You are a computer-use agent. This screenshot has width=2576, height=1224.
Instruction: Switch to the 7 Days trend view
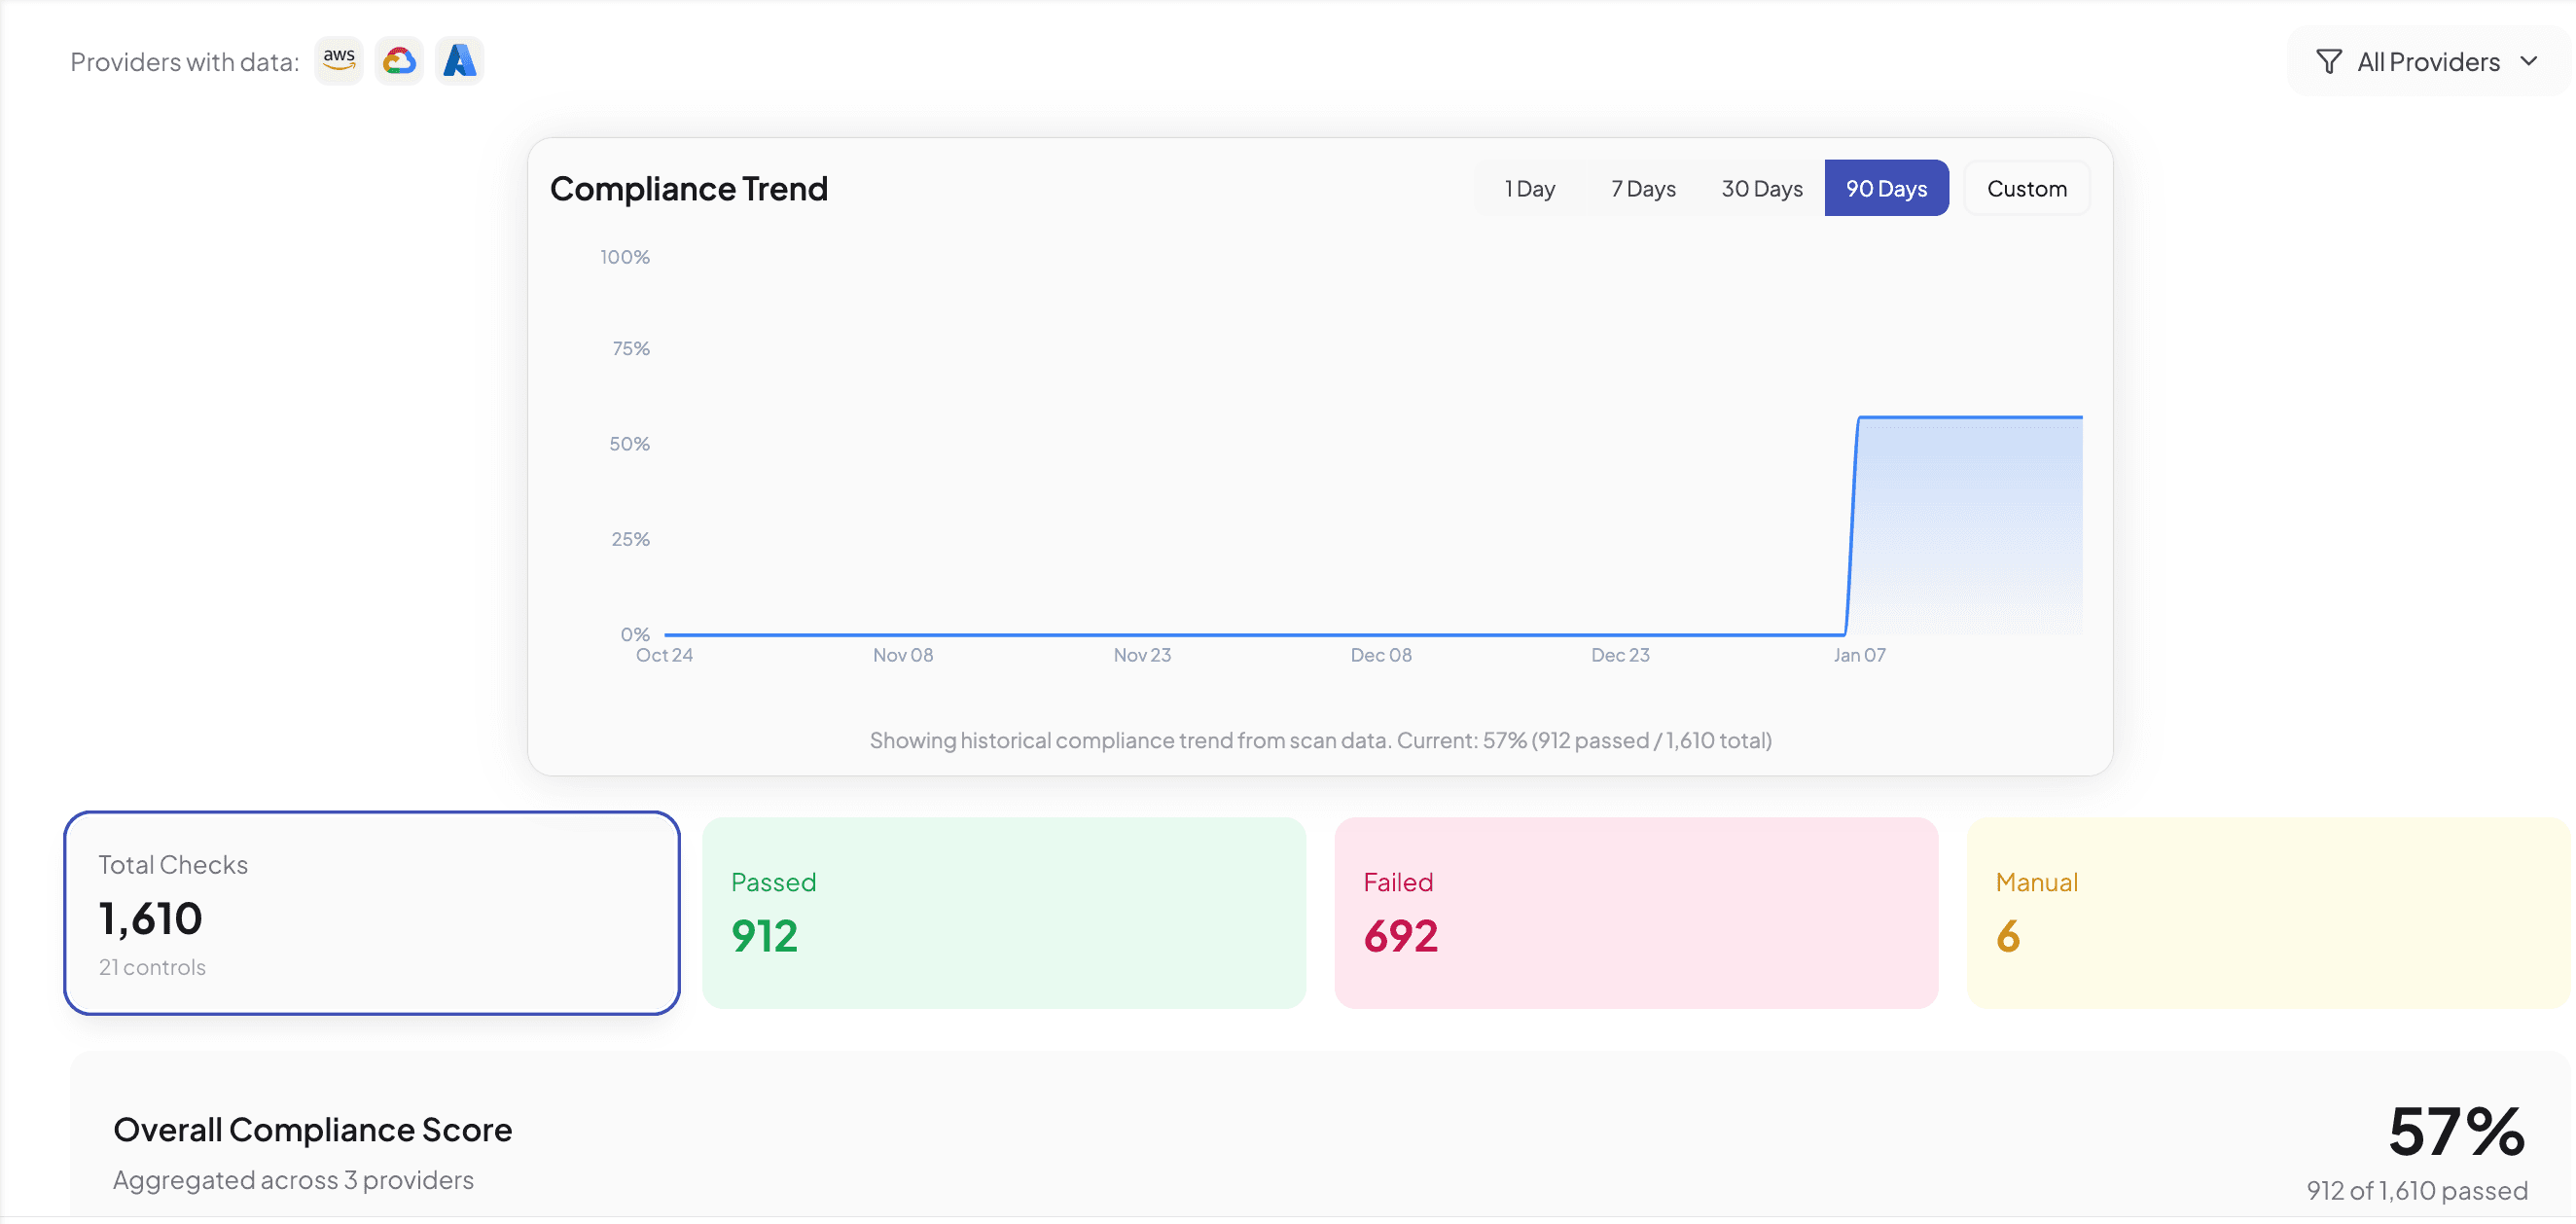click(1643, 188)
